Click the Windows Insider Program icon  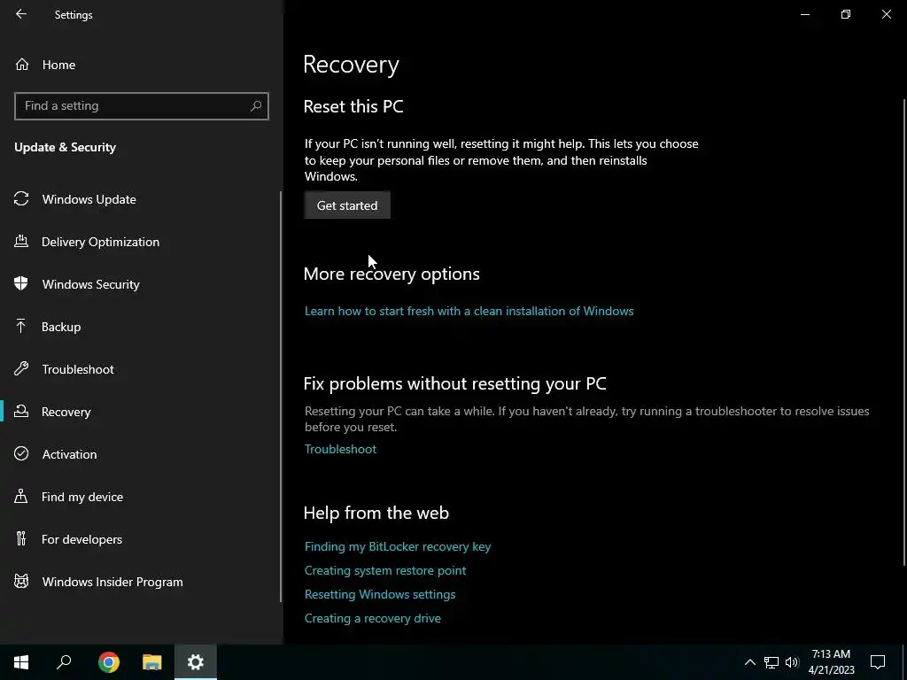click(21, 581)
